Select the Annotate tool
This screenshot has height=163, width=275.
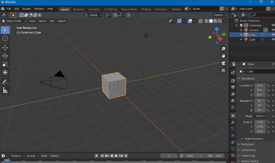pos(5,82)
